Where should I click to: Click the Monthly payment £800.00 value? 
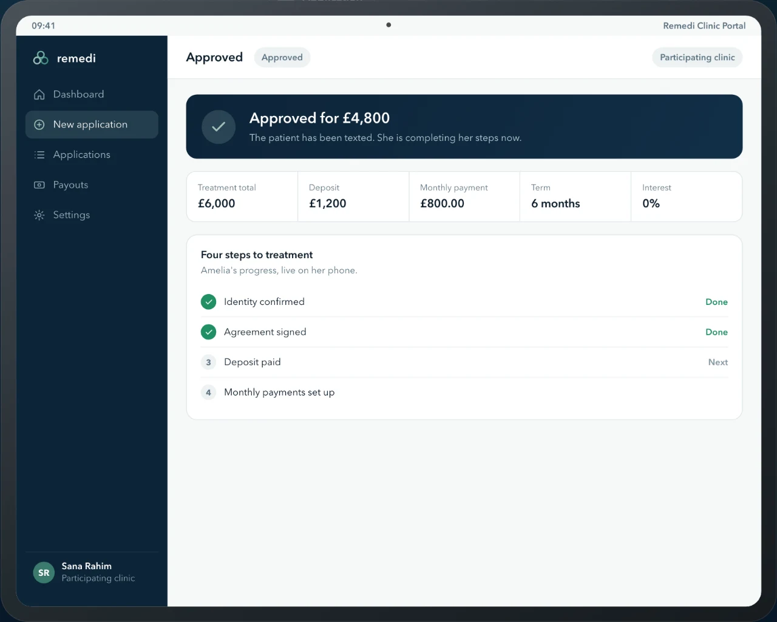pos(442,203)
